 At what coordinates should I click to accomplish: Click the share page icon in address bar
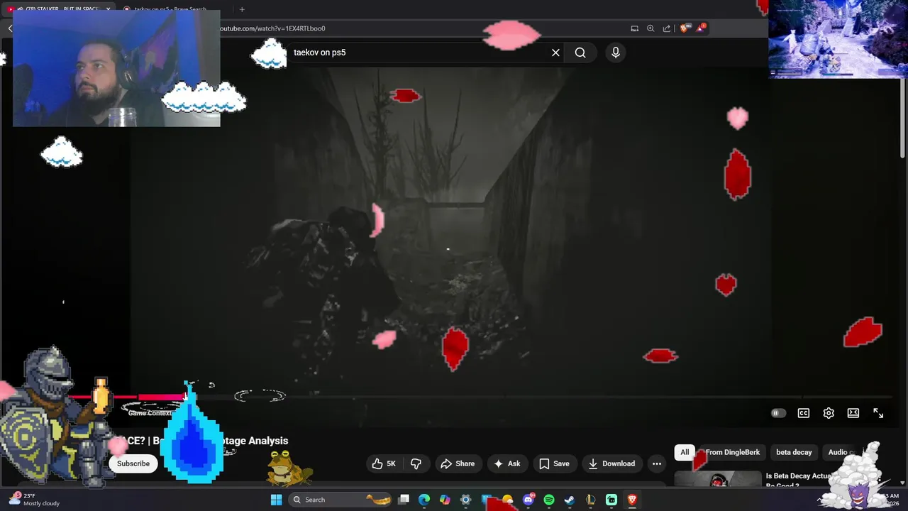pyautogui.click(x=667, y=28)
